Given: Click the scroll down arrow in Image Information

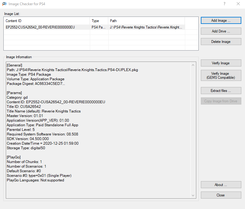Looking at the screenshot, I should pyautogui.click(x=193, y=196).
